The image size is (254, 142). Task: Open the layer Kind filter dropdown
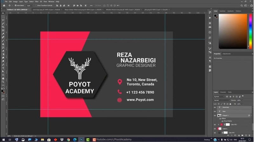(x=219, y=96)
